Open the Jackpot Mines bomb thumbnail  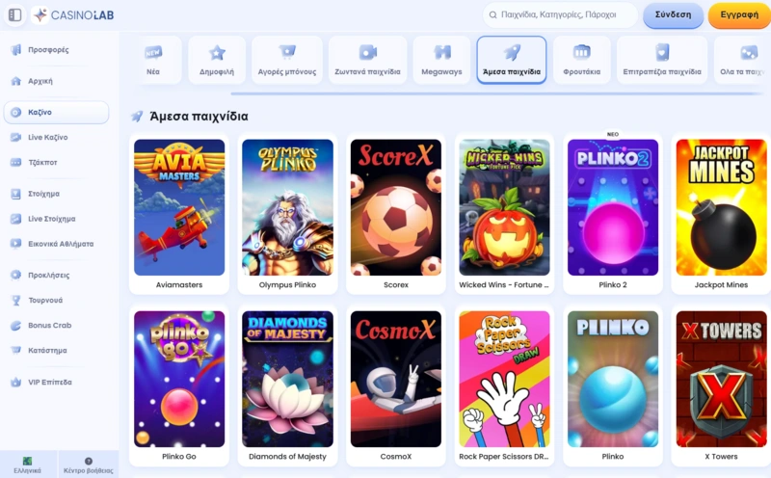[721, 207]
